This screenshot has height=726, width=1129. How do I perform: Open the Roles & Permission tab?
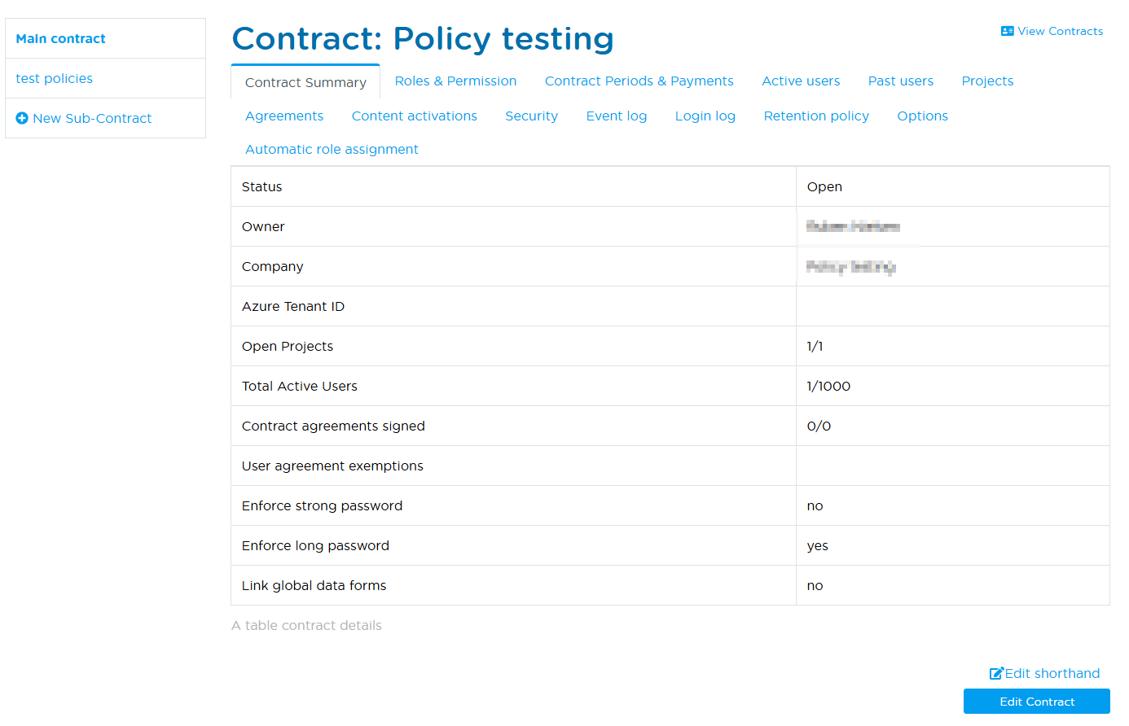pos(455,81)
